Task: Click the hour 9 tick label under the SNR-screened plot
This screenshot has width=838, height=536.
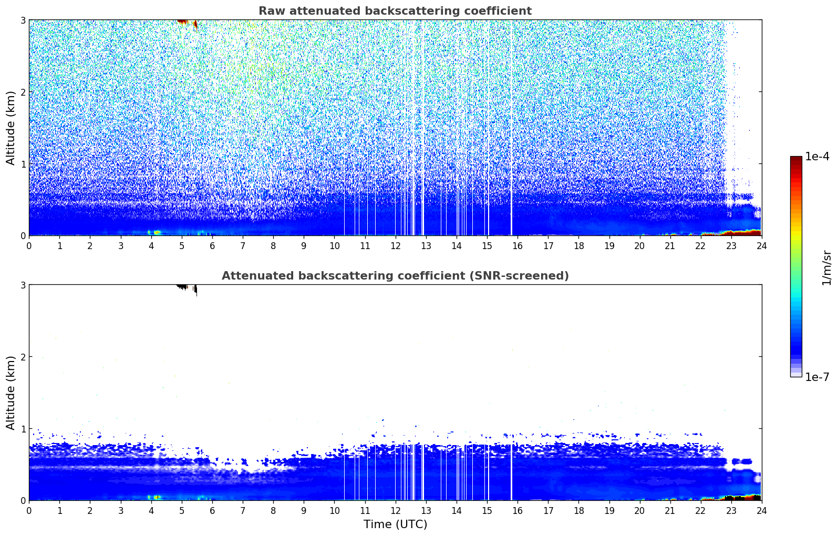Action: click(304, 510)
